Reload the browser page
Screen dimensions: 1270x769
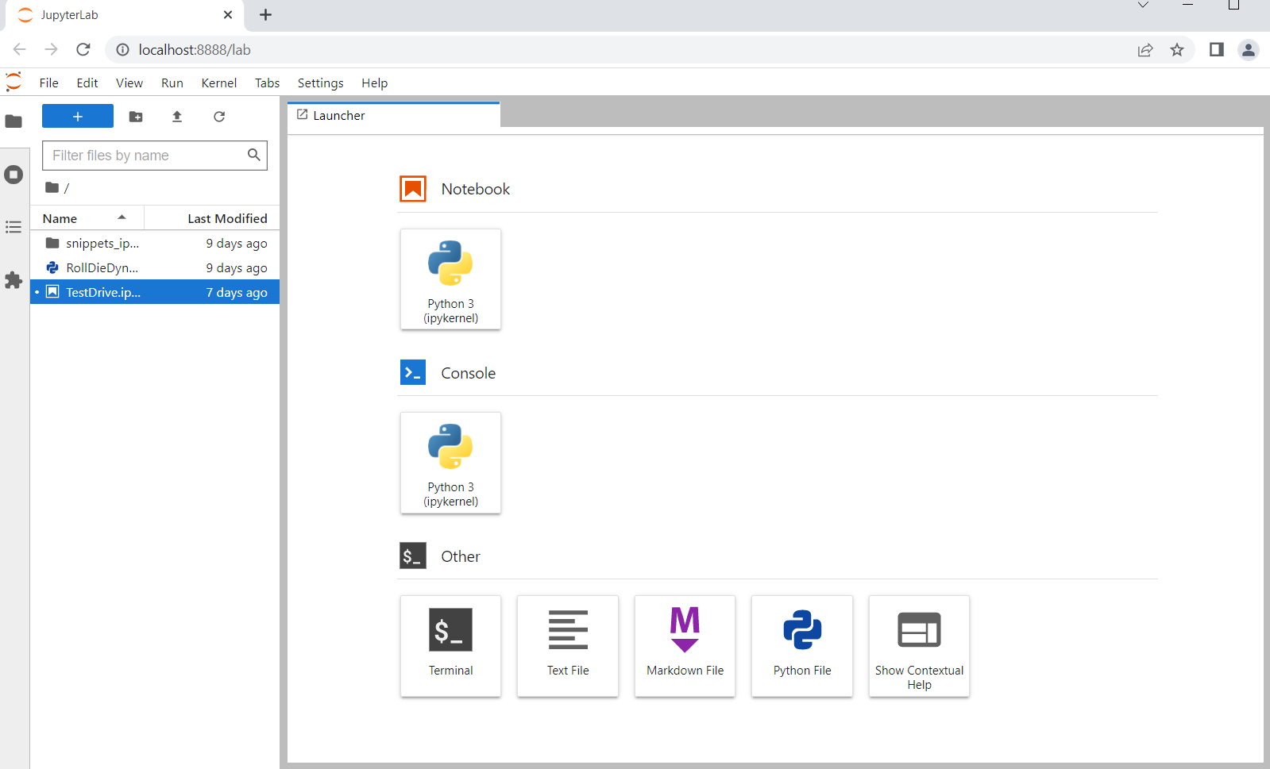pos(83,49)
